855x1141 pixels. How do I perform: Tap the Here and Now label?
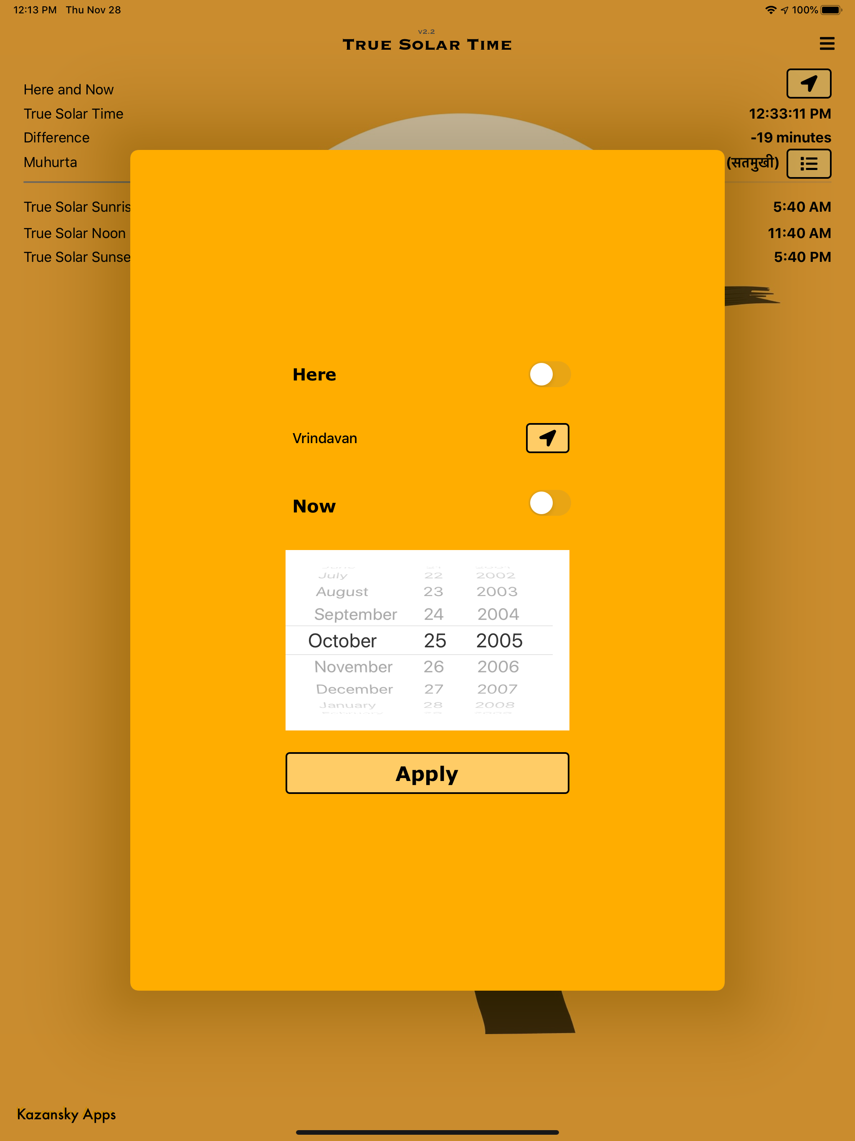[68, 90]
